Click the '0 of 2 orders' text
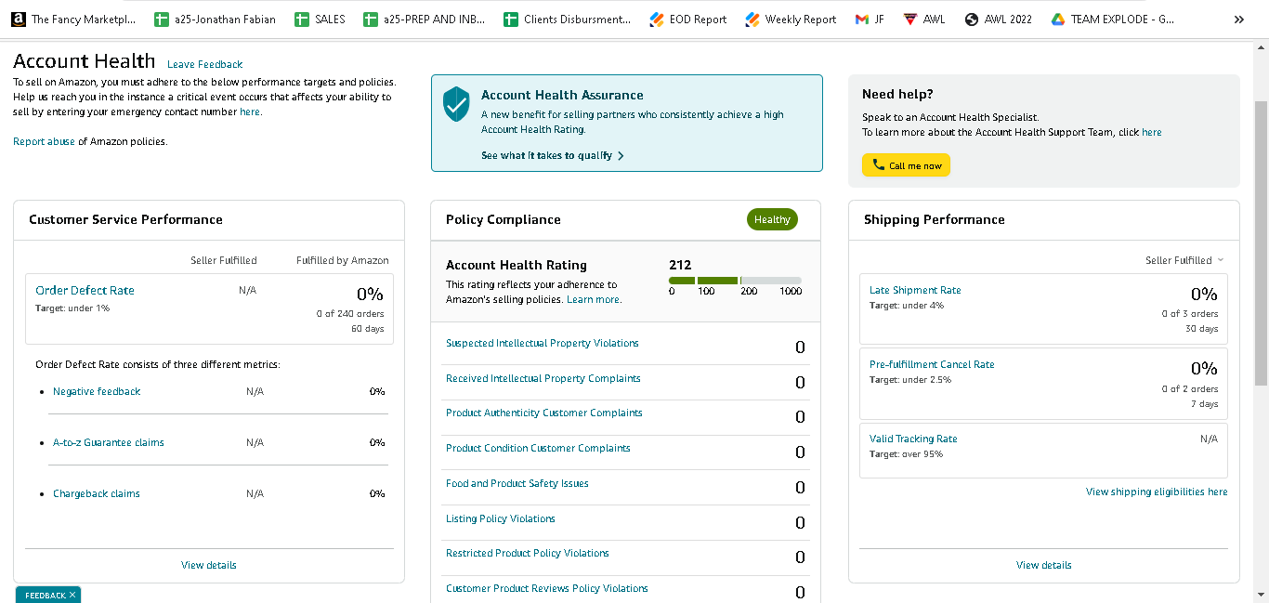 (x=1190, y=389)
